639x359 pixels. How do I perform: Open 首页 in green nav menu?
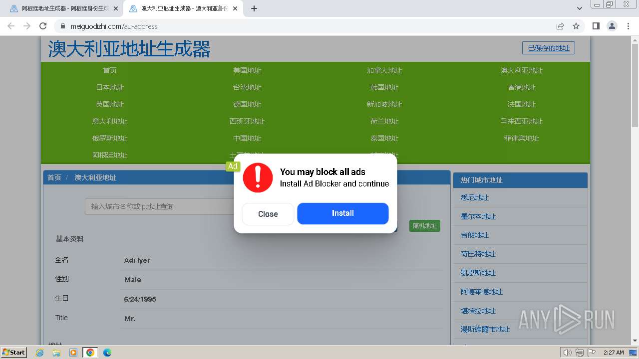[x=110, y=70]
